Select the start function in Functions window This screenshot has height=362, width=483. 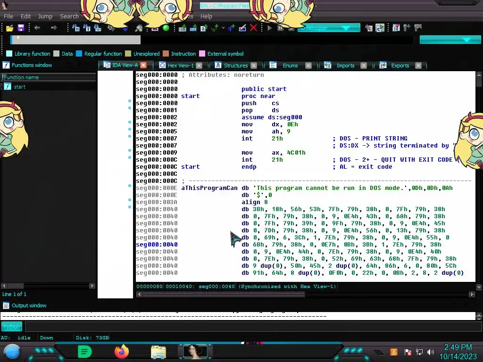coord(48,87)
